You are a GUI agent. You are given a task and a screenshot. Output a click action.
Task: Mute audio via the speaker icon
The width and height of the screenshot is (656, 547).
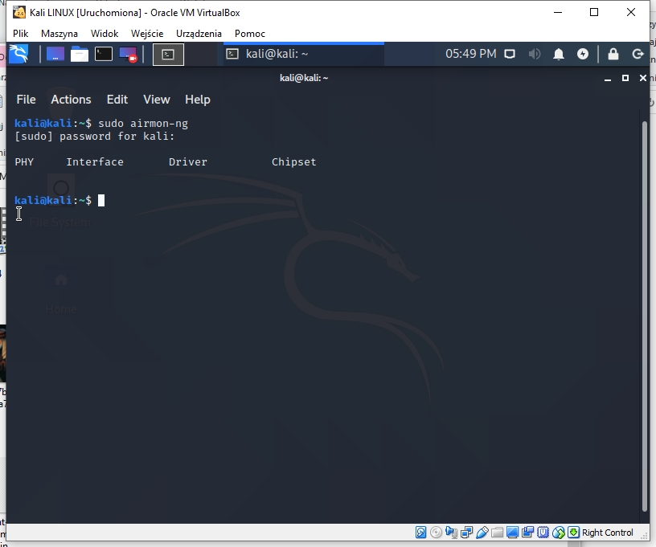535,54
